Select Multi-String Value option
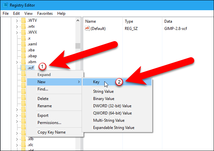 (117, 120)
